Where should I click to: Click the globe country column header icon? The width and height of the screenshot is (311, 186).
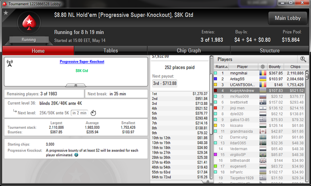(x=263, y=67)
